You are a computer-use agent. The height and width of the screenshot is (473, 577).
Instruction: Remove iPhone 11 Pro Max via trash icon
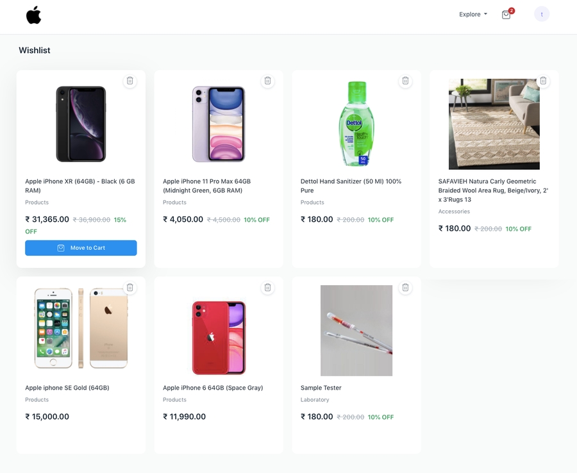tap(268, 81)
